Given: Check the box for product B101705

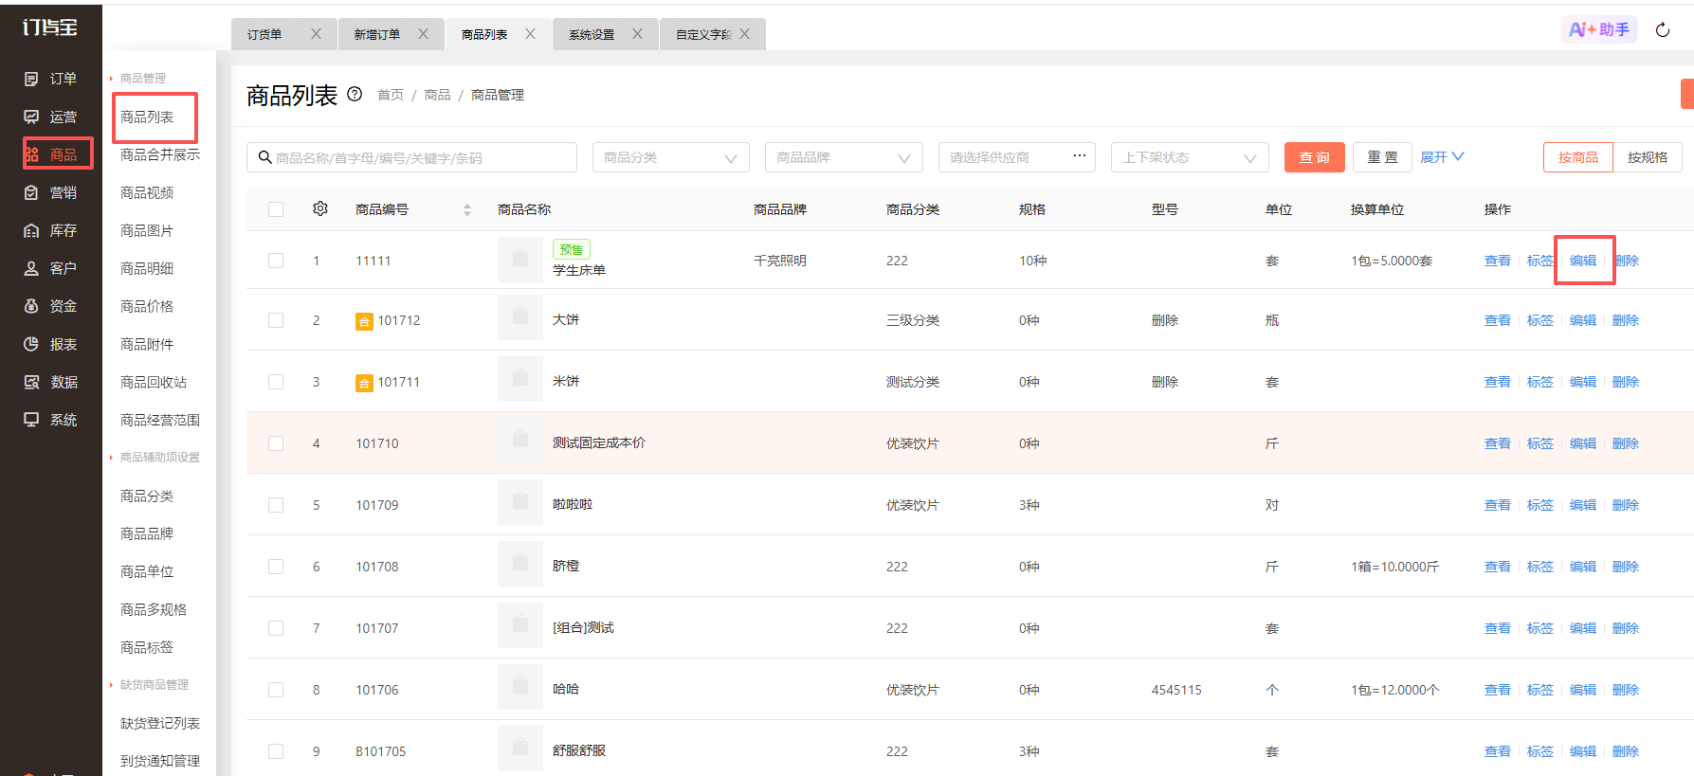Looking at the screenshot, I should pyautogui.click(x=276, y=751).
